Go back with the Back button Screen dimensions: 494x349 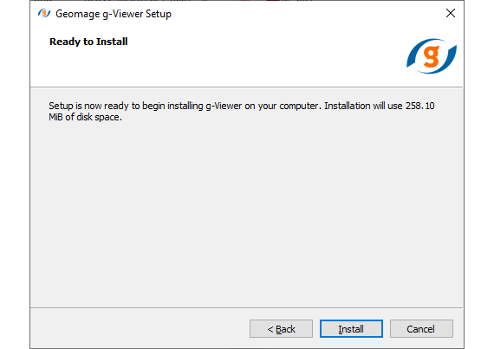coord(281,329)
